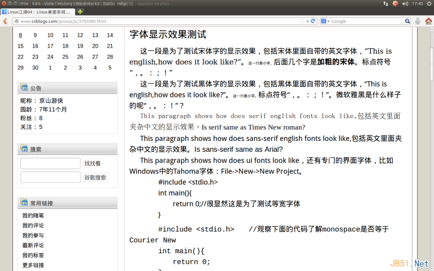Click the 常用链接 panel header icon

point(24,202)
